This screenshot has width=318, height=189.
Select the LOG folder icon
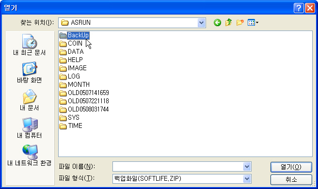point(63,77)
